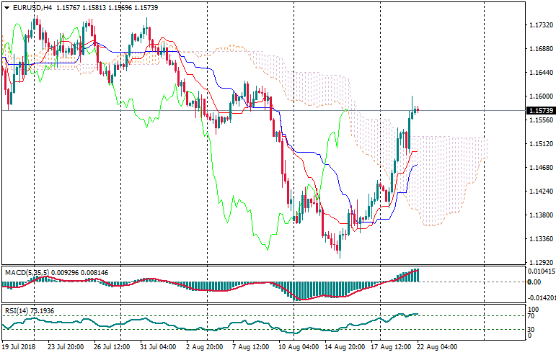The image size is (556, 355).
Task: Click the 1.17320 price scale label
Action: [538, 25]
